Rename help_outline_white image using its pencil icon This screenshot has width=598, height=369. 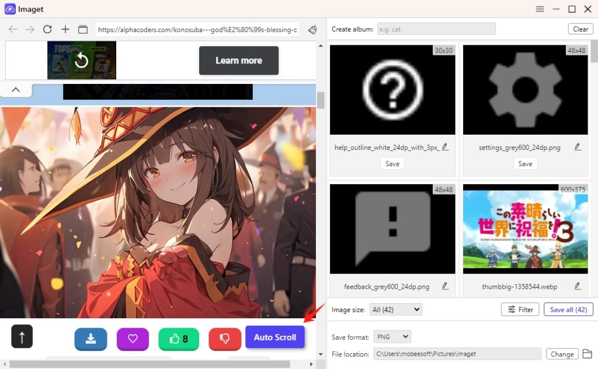click(444, 147)
